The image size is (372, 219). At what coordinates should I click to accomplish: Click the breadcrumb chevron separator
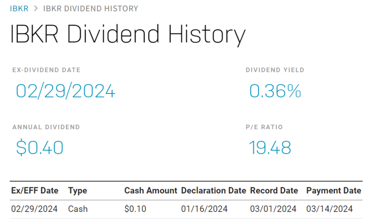pos(36,8)
